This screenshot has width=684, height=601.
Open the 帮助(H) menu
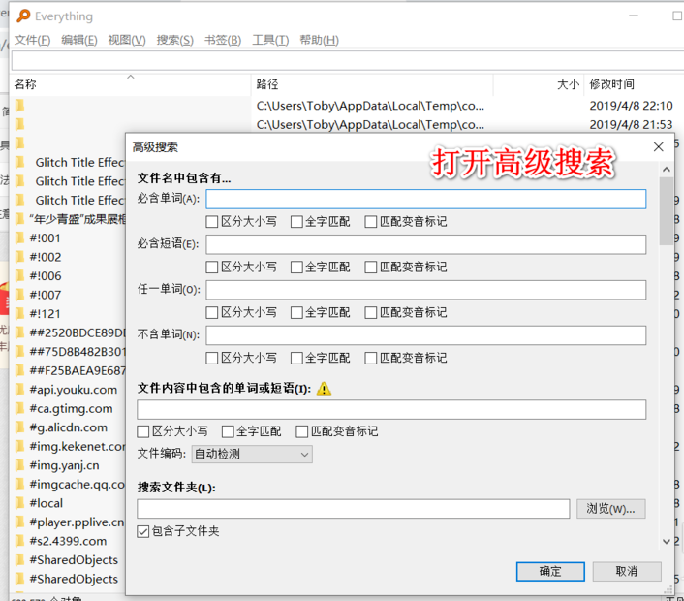pos(319,40)
